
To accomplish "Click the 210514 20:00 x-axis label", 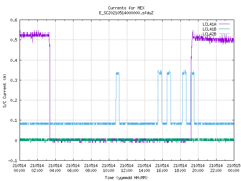I will pos(198,168).
